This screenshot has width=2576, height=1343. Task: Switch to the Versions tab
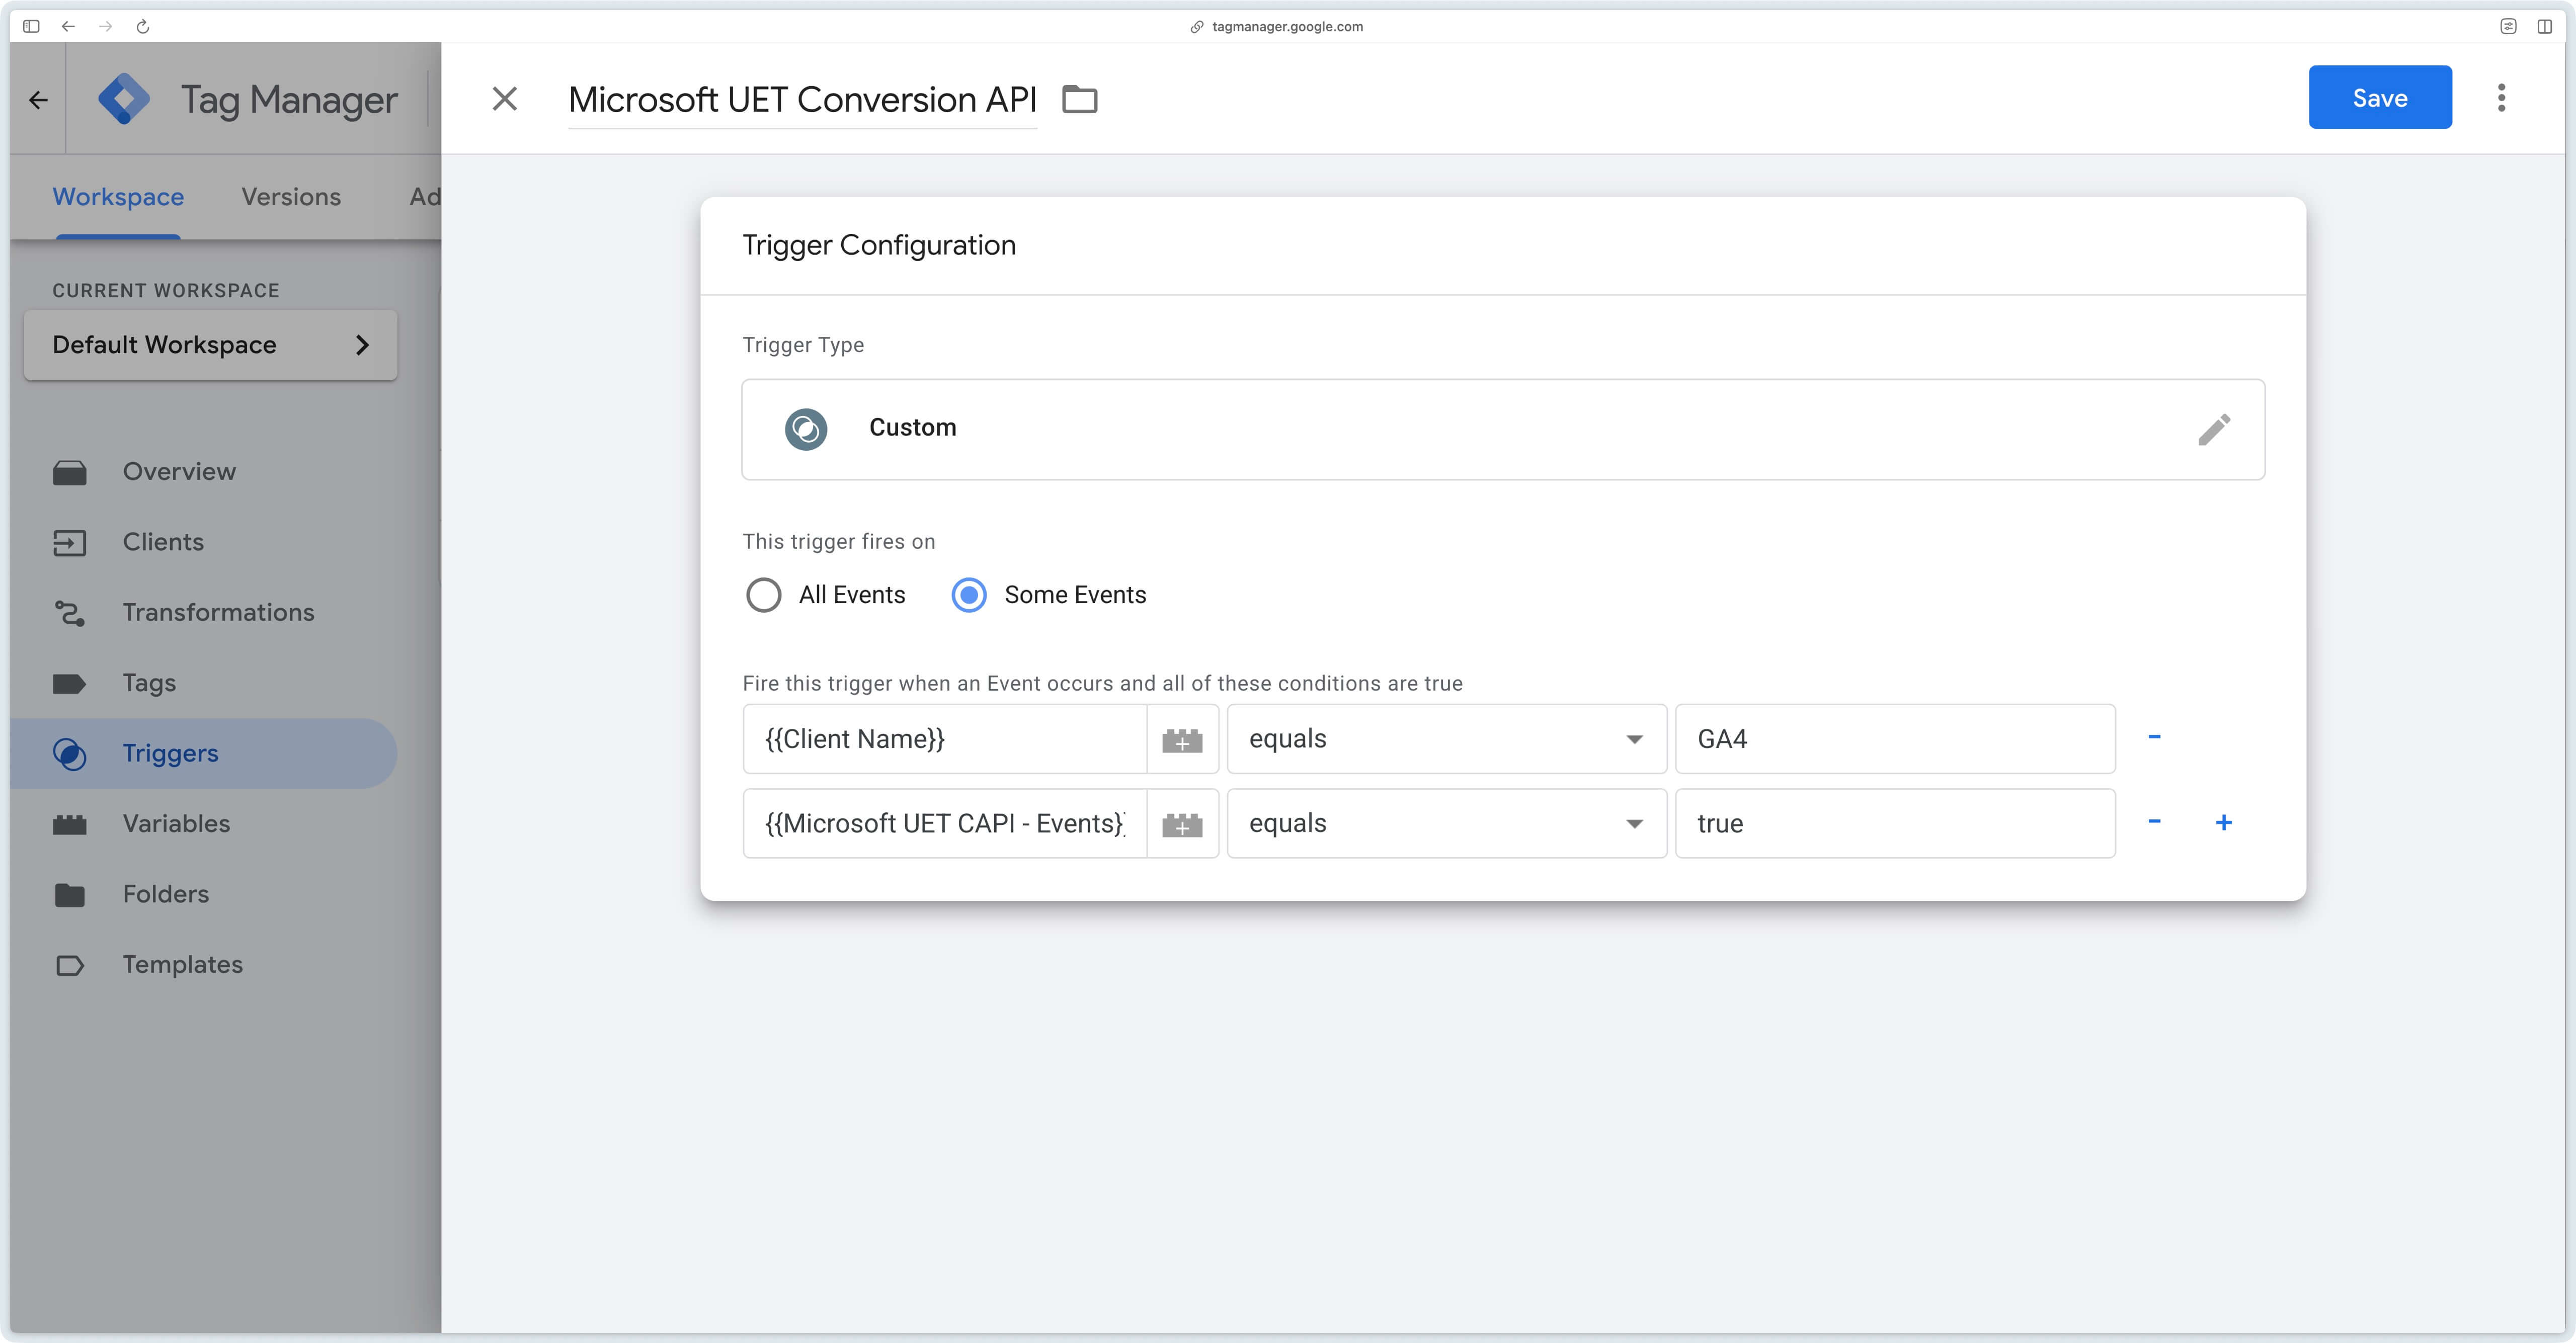tap(291, 196)
